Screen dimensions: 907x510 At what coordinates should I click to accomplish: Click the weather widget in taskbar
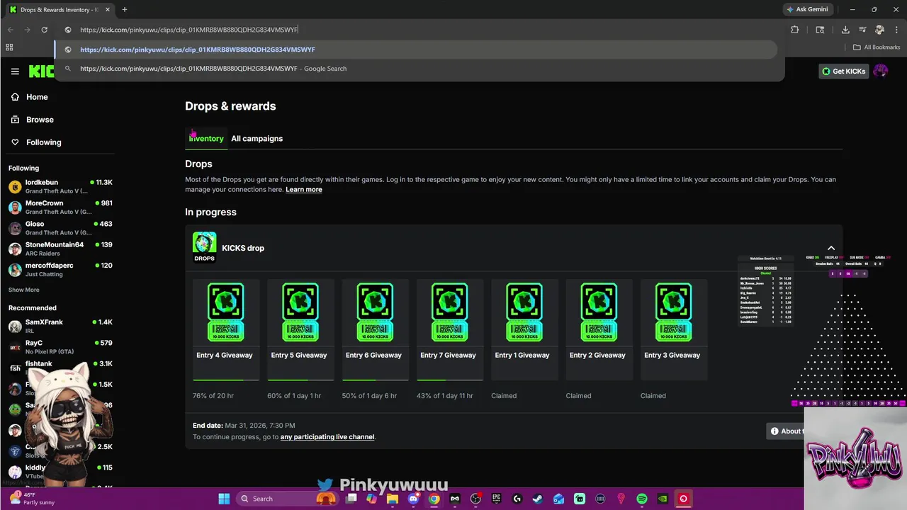pyautogui.click(x=32, y=499)
